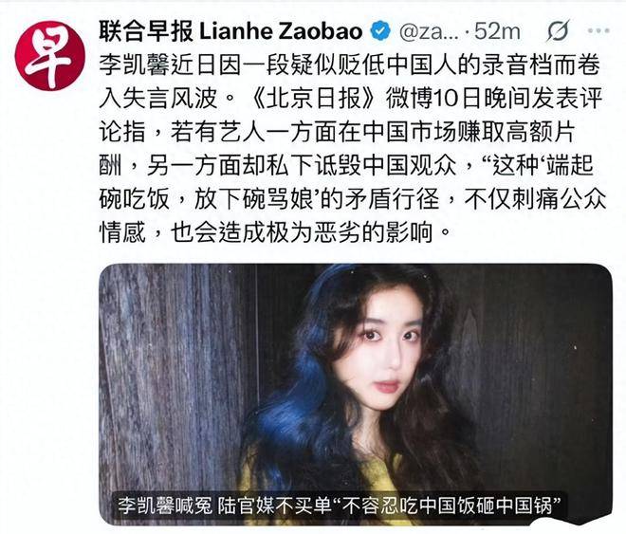Click the @za... account handle
This screenshot has width=626, height=534.
pos(429,31)
